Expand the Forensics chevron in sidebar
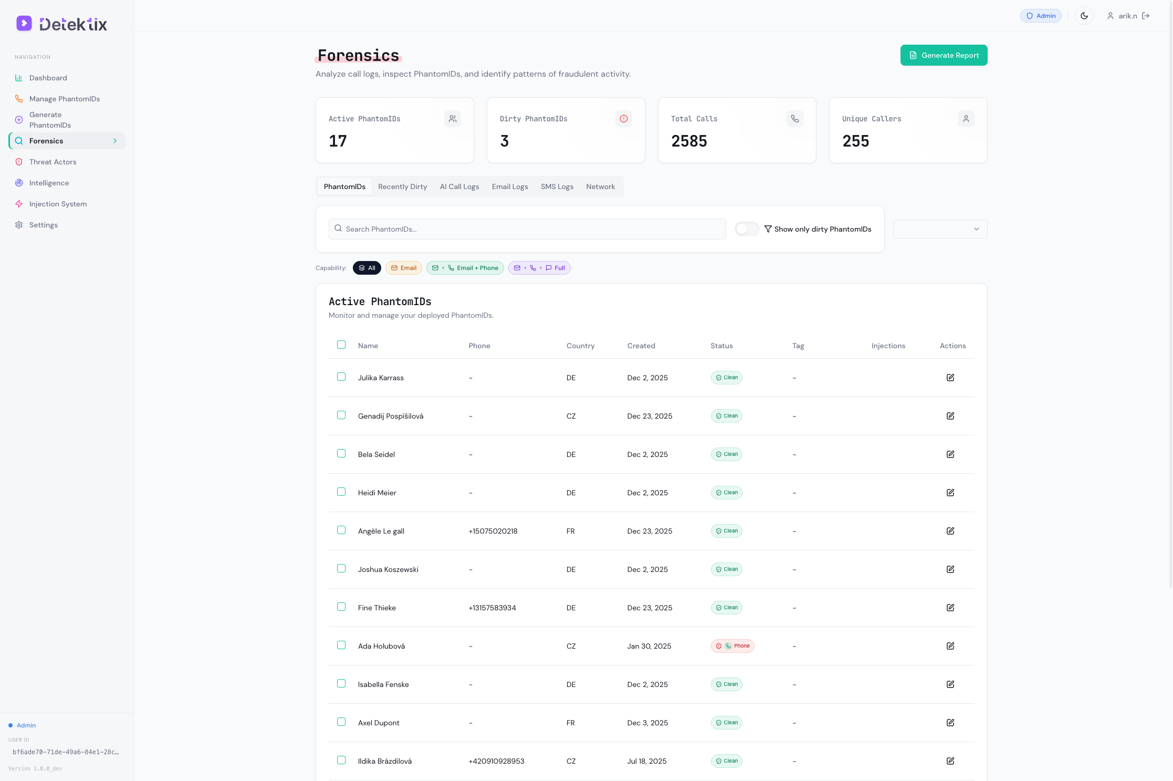The image size is (1173, 781). [x=115, y=141]
